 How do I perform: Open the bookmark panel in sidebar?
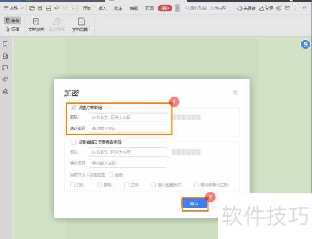click(x=6, y=44)
